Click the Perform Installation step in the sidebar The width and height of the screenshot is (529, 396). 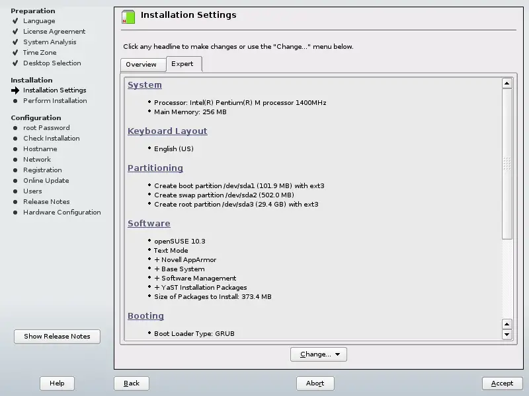(x=55, y=101)
